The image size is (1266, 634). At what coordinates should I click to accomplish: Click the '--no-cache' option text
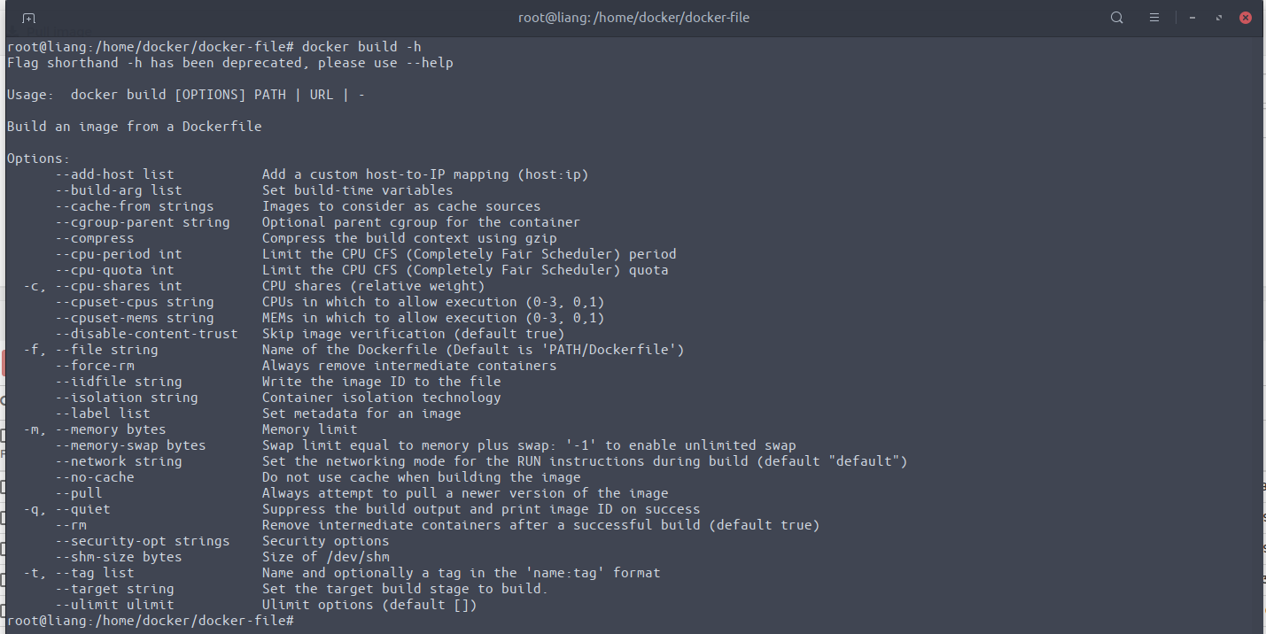pyautogui.click(x=95, y=477)
